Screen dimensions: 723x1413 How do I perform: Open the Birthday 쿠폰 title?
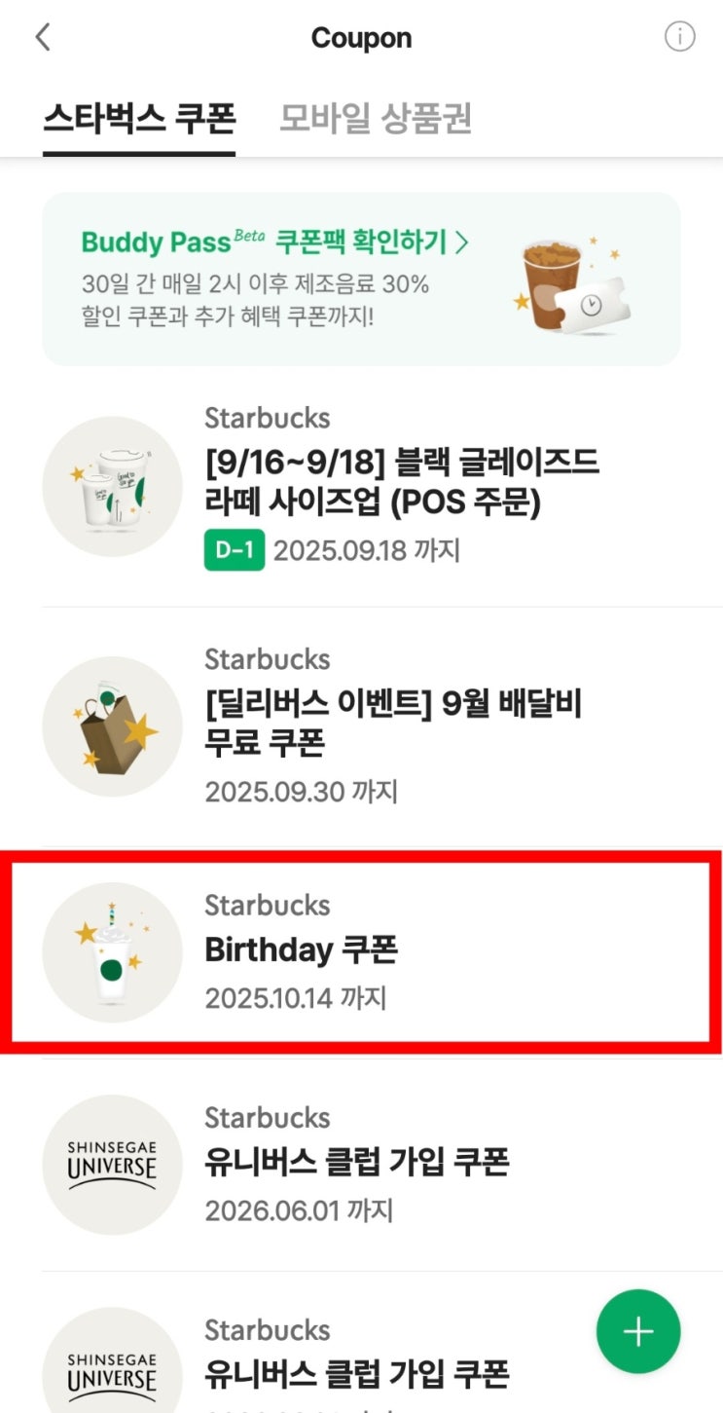click(301, 949)
